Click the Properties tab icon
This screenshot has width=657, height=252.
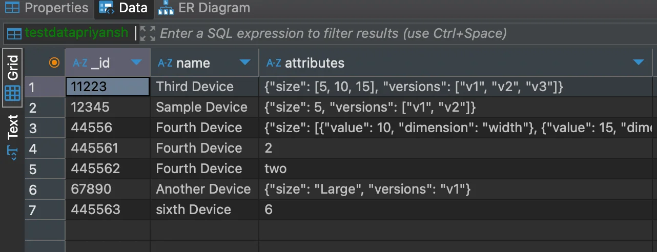[x=12, y=8]
